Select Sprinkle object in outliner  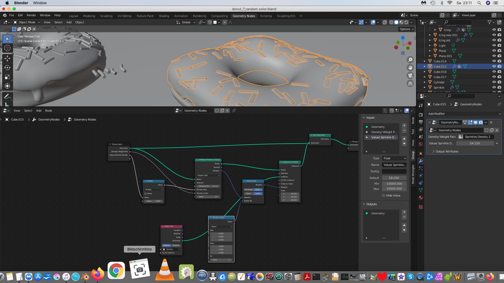pyautogui.click(x=439, y=88)
